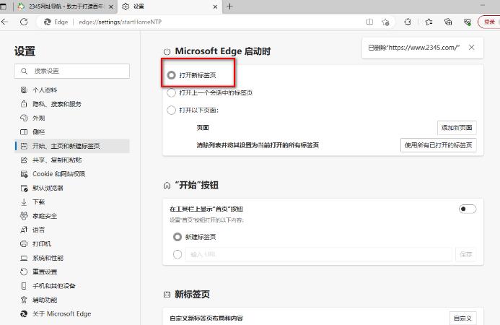Open 辅助功能 accessibility settings
500x325 pixels.
[72, 300]
